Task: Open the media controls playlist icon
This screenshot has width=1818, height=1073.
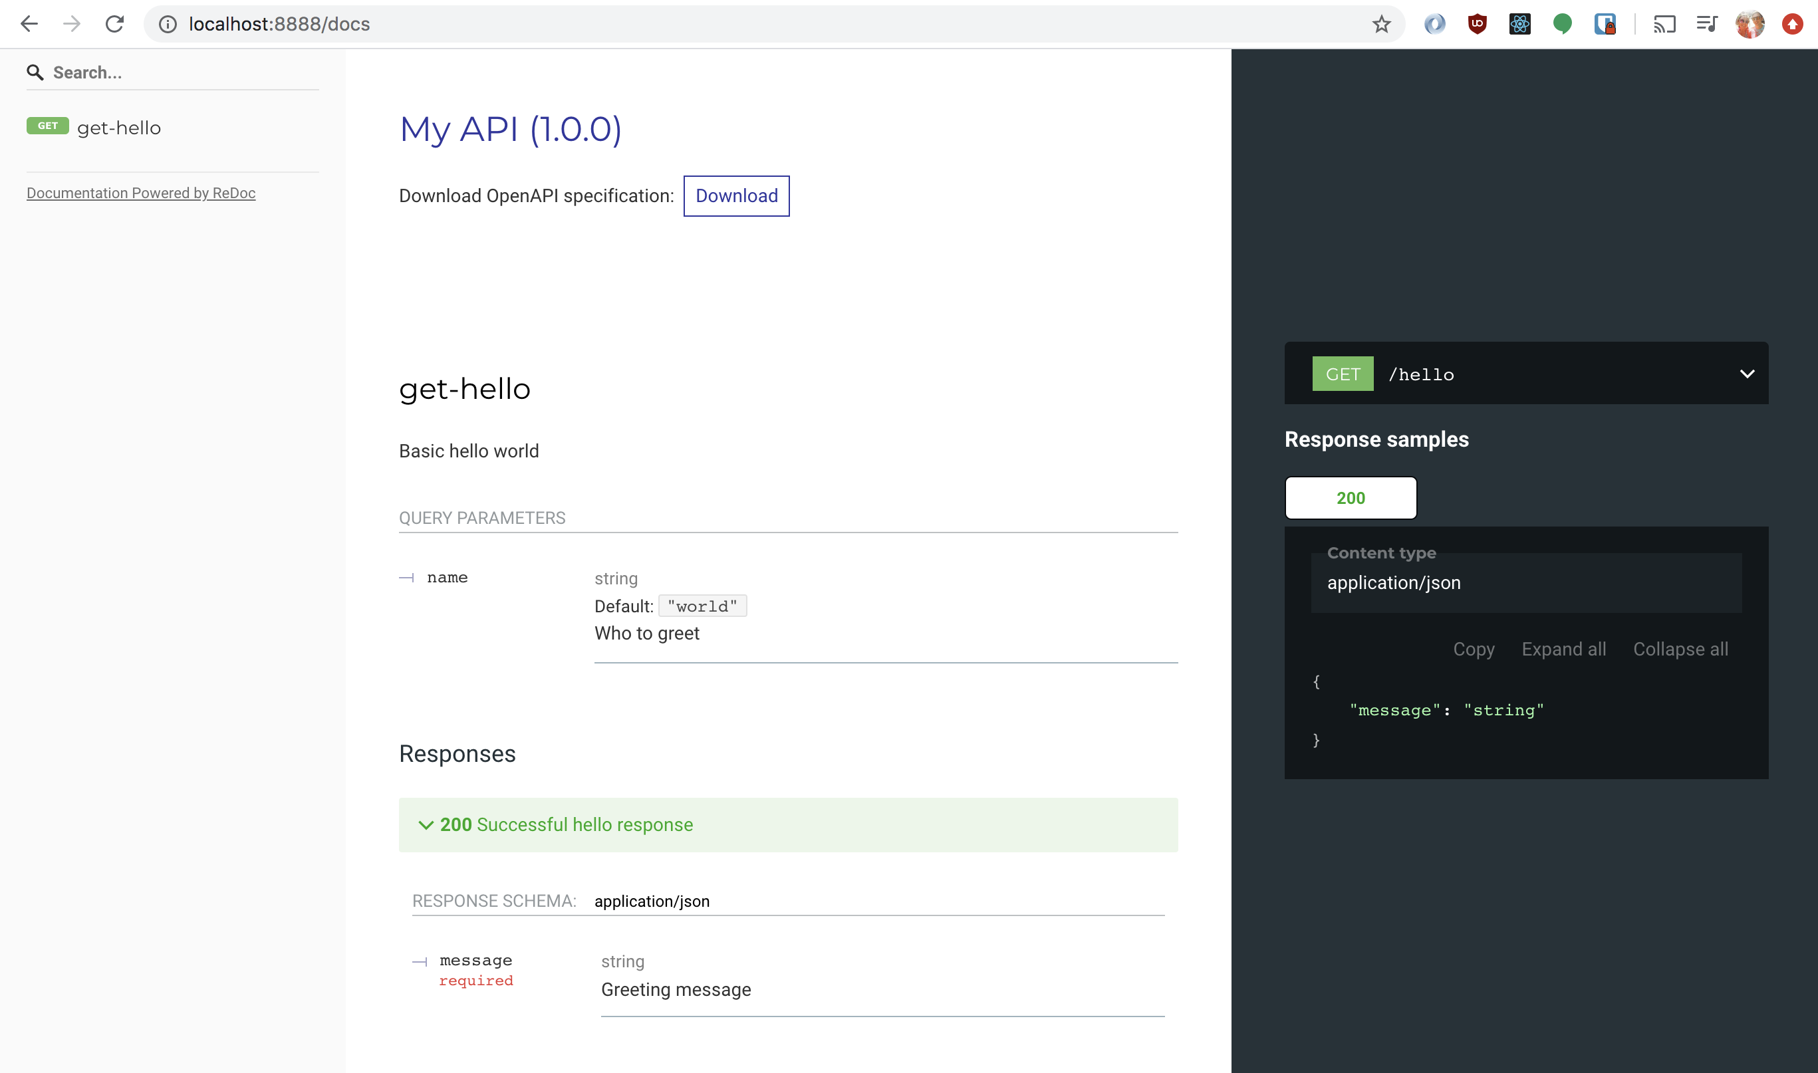Action: coord(1707,24)
